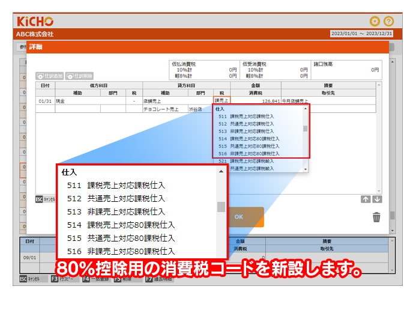This screenshot has width=416, height=310.
Task: Click the 仕入 group header in tax list
Action: [x=220, y=109]
